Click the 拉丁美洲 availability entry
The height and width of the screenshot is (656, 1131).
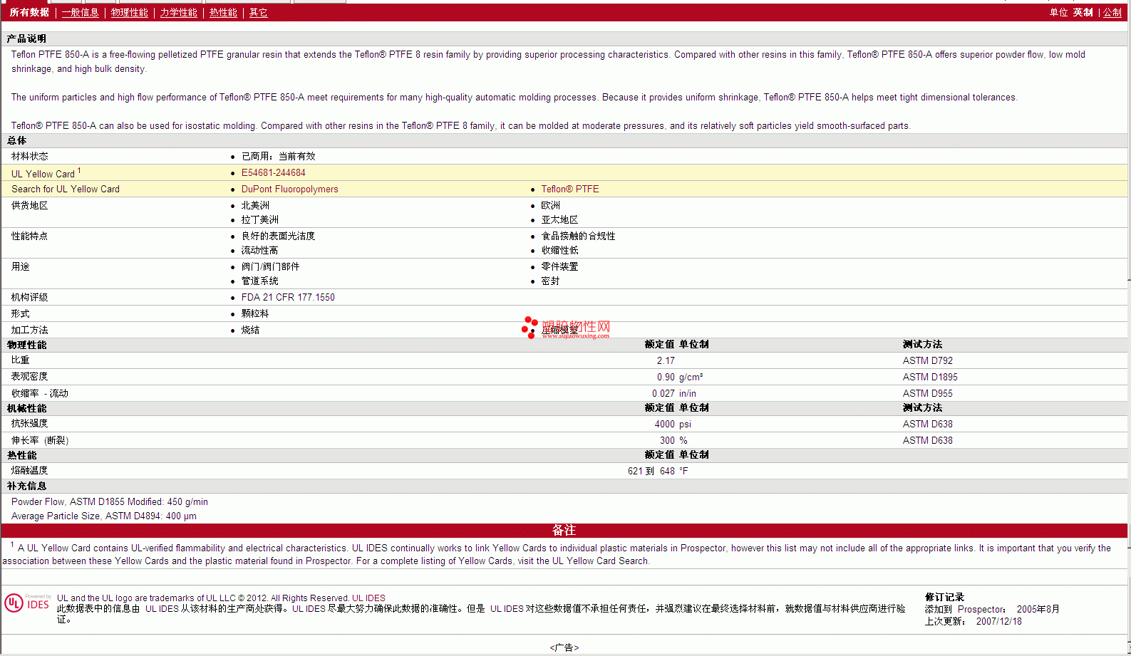[x=259, y=219]
